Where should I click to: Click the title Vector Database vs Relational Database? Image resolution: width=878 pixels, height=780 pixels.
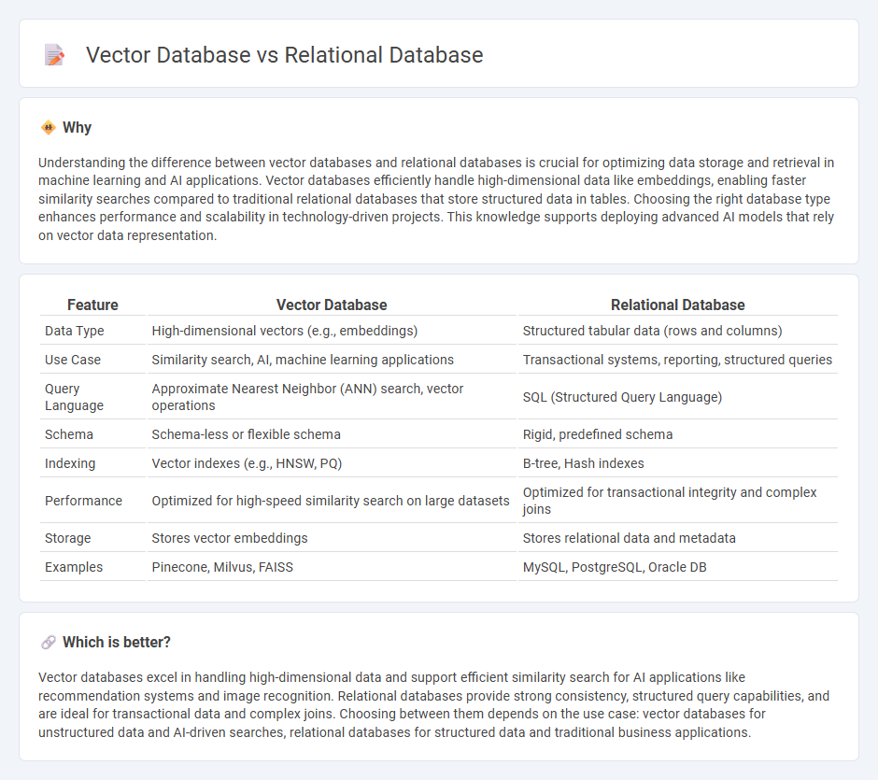coord(285,55)
